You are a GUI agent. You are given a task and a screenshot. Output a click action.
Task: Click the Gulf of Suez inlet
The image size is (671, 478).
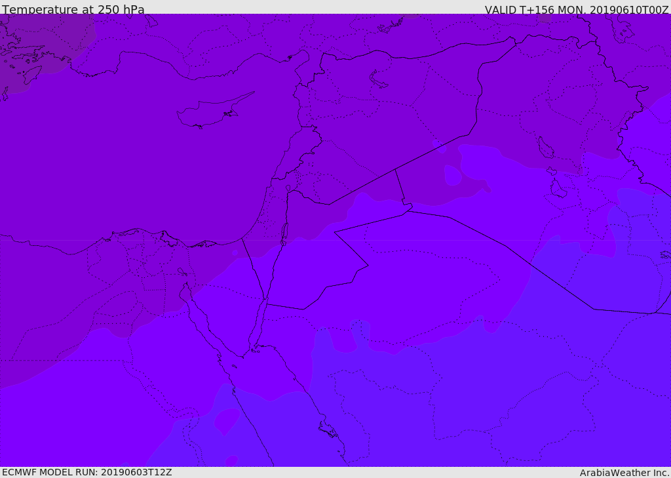coord(201,317)
